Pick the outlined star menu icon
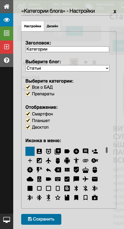Screen dimensions: 124x229 click(58, 198)
